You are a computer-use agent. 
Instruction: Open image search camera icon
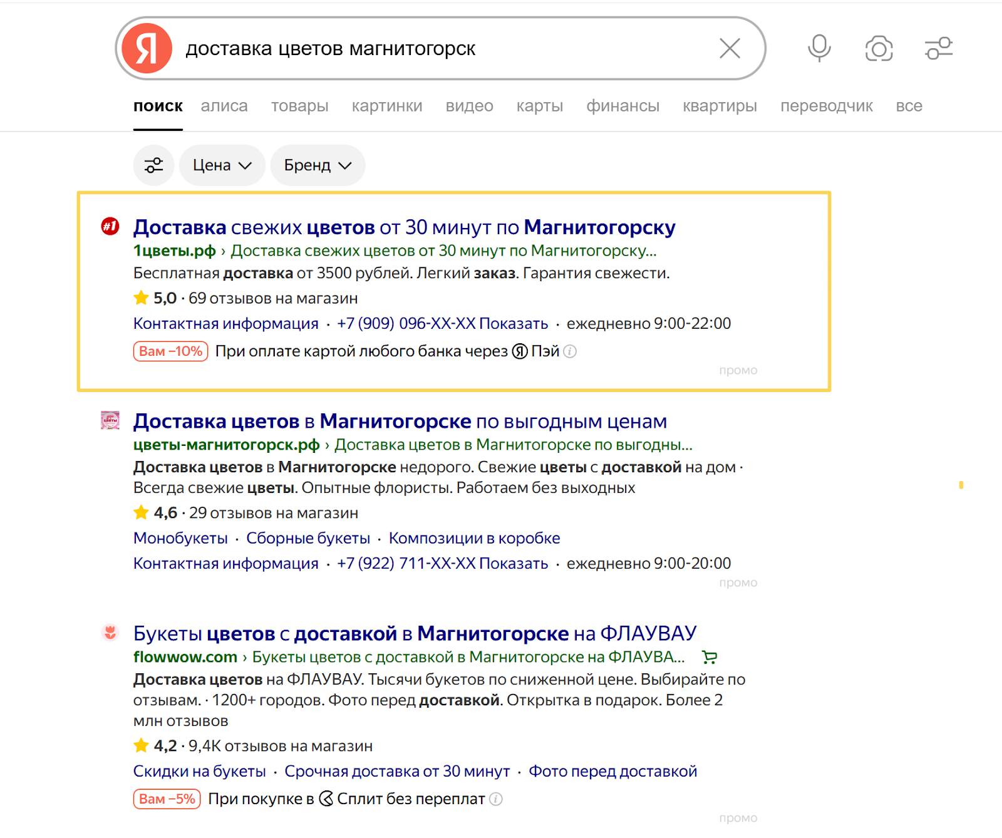[x=879, y=48]
